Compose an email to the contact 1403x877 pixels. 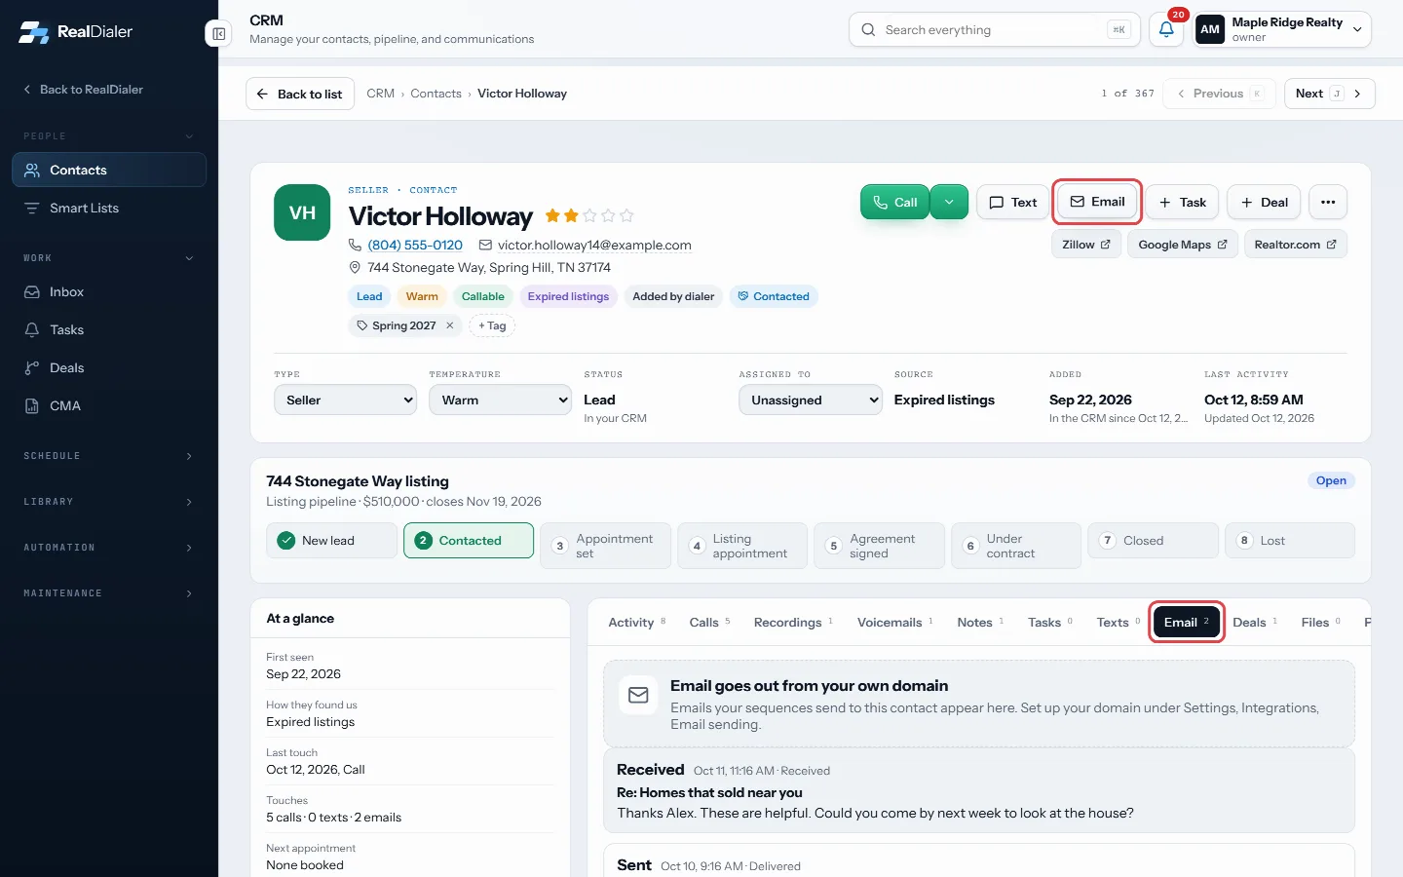[x=1097, y=202]
